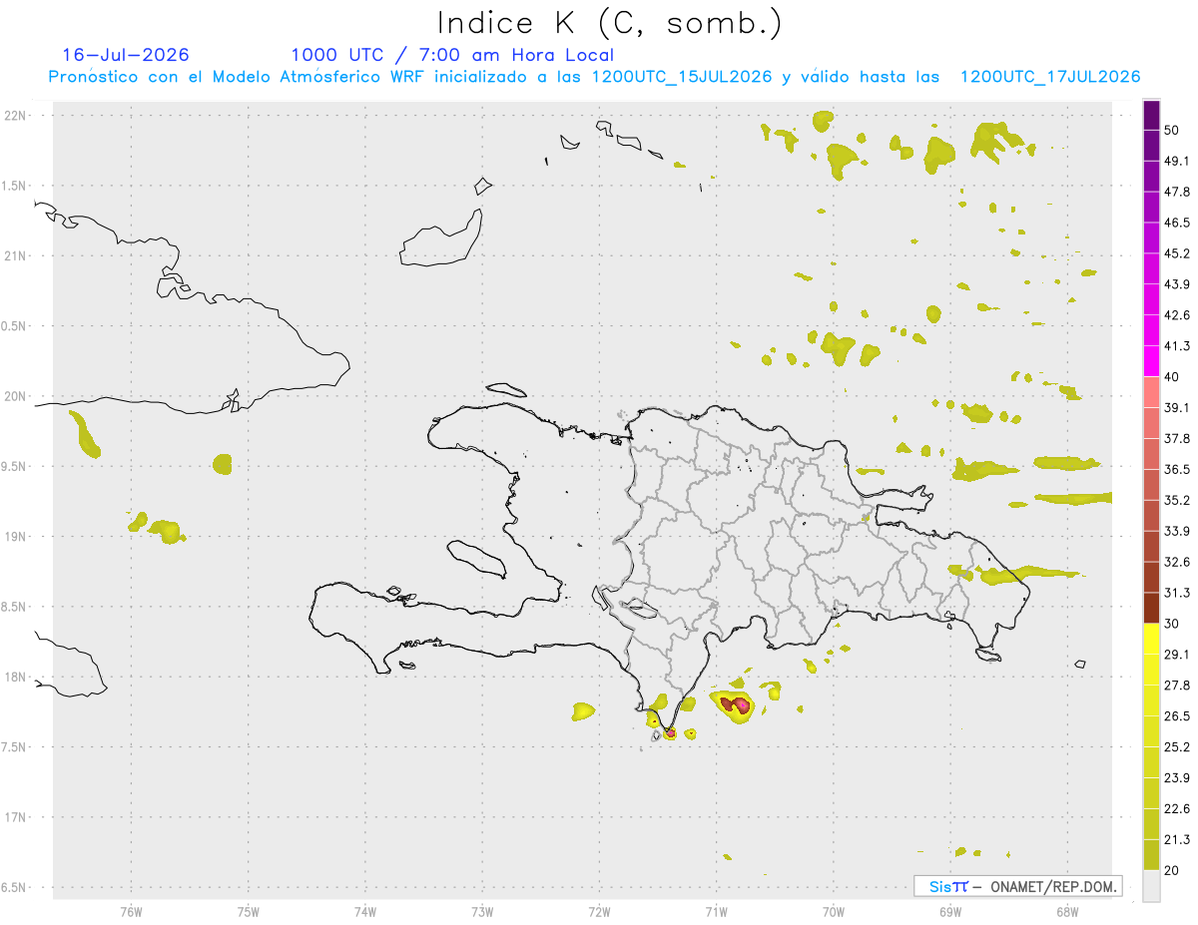Click the colorbar label "40"

1173,377
